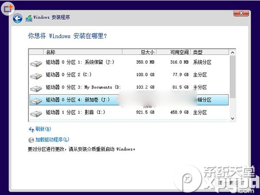Sort by the 类型 column header
This screenshot has width=260, height=195.
click(x=210, y=52)
